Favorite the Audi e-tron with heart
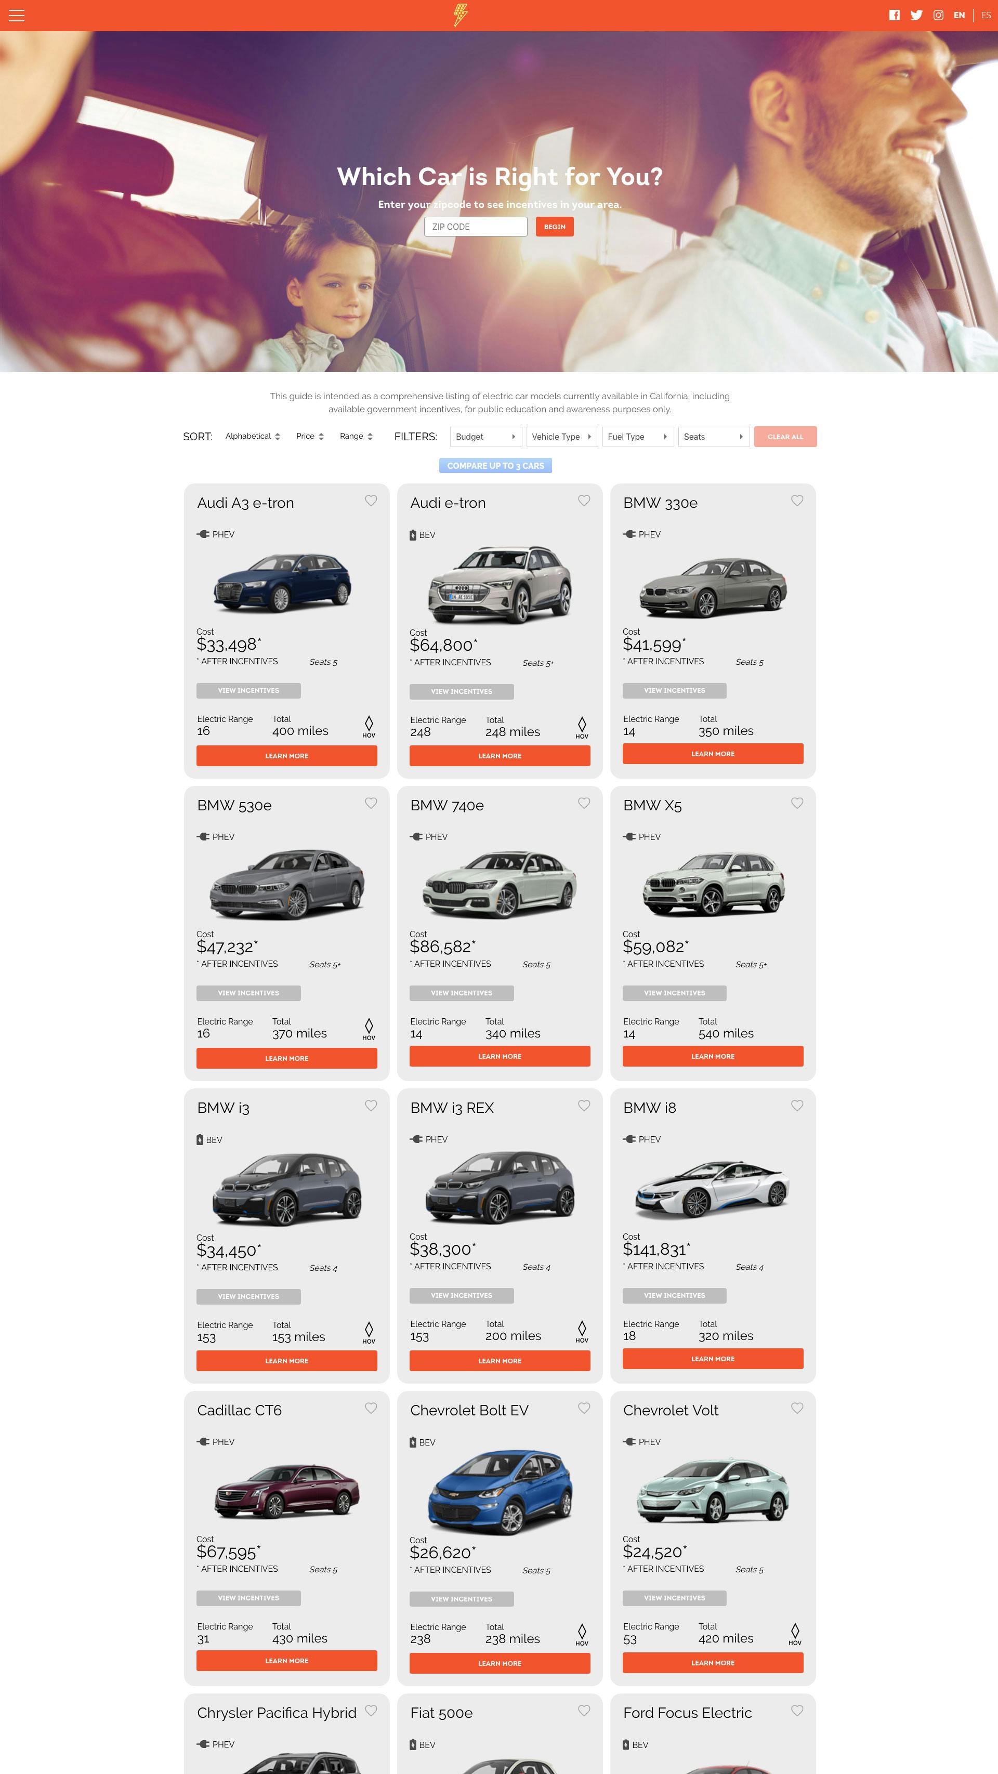Image resolution: width=998 pixels, height=1774 pixels. pos(584,501)
